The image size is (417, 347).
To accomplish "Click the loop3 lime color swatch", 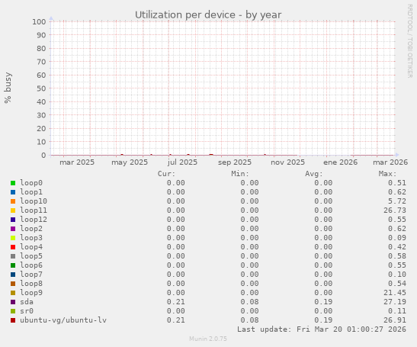I will 13,238.
